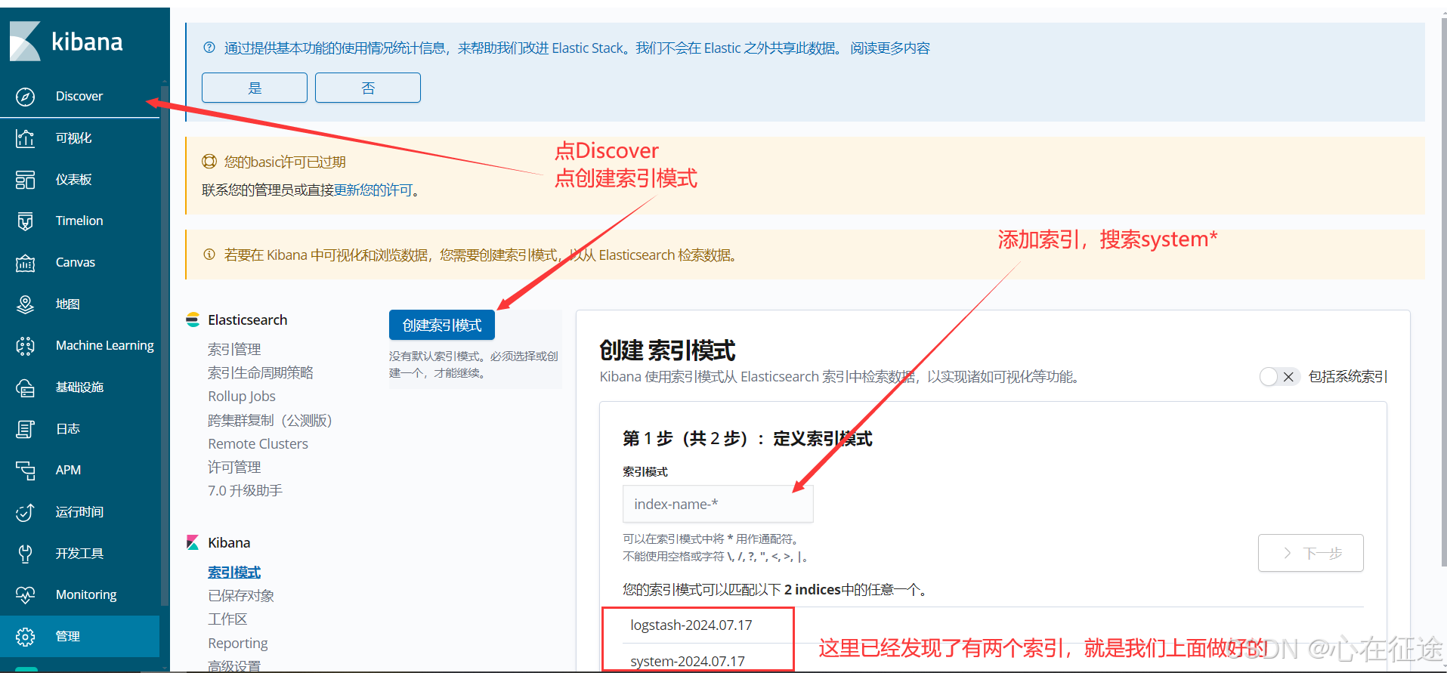Open Reporting under Kibana
Viewport: 1447px width, 673px height.
pos(238,643)
